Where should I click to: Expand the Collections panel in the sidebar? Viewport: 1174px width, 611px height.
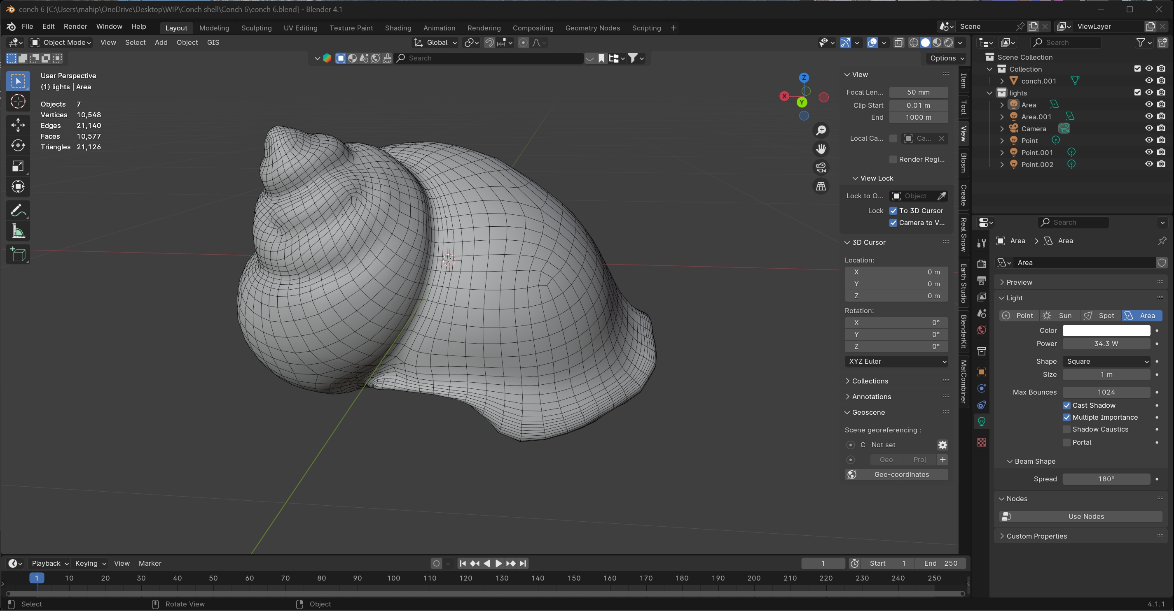(x=870, y=381)
